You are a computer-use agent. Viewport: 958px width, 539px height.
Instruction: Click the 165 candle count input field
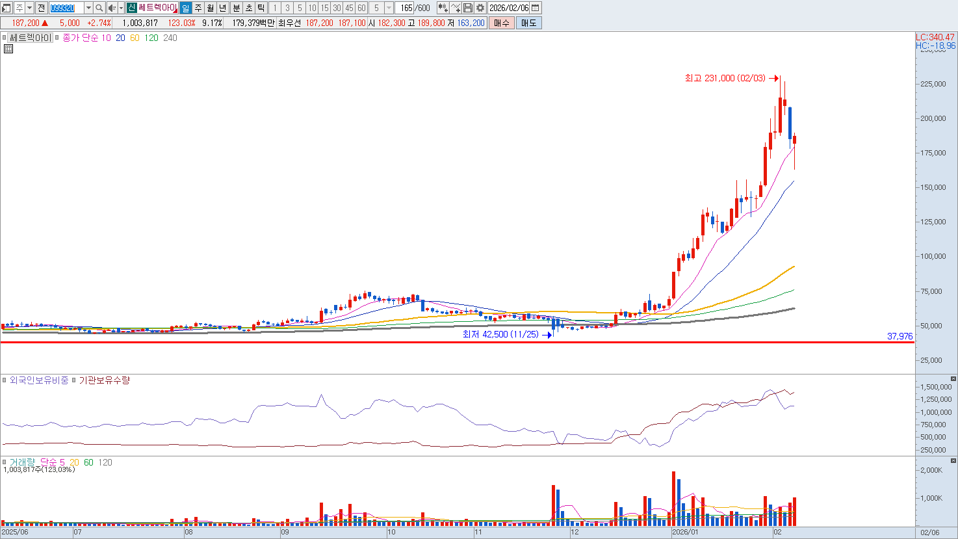406,8
